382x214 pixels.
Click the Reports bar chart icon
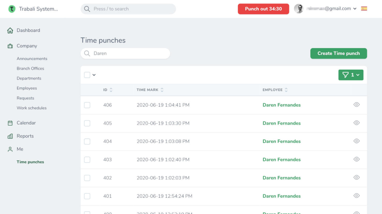(10, 136)
